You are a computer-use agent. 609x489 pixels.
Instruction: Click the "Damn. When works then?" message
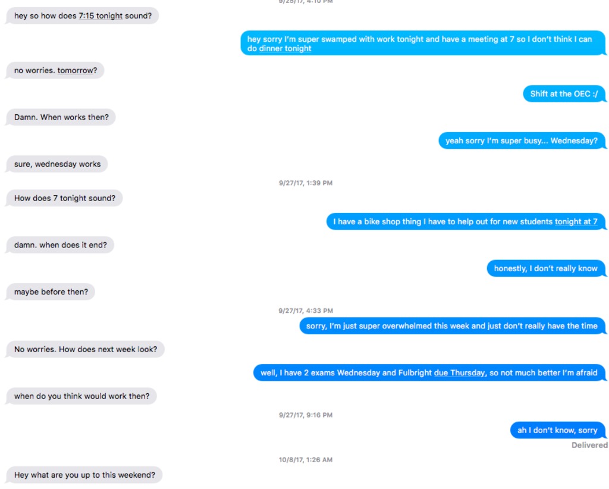(61, 117)
